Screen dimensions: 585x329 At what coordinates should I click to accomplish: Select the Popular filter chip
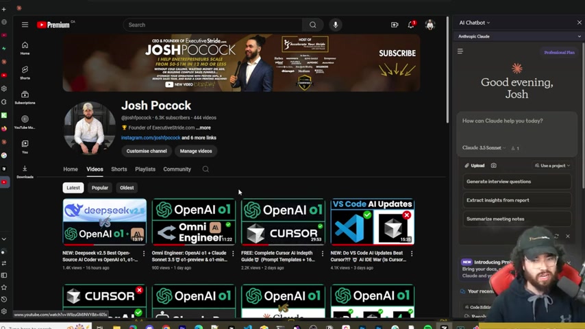click(x=100, y=188)
